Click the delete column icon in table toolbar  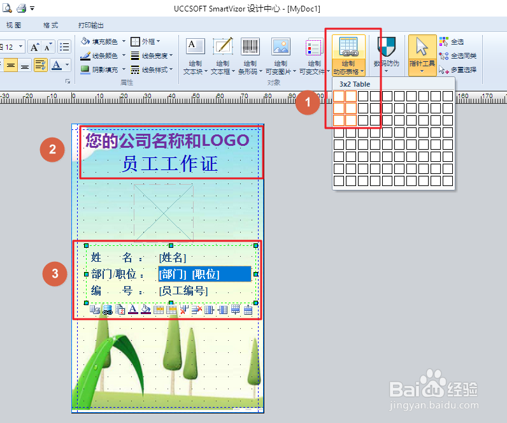(184, 310)
